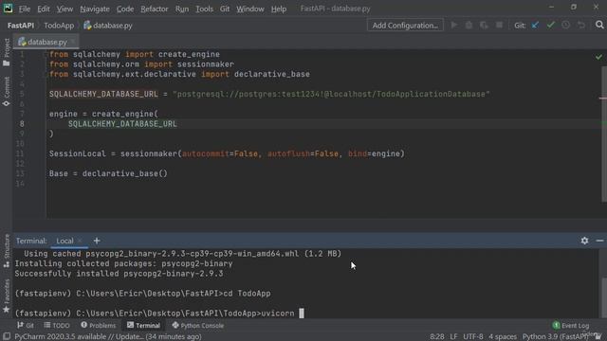
Task: Click the Run button in toolbar
Action: pos(454,26)
